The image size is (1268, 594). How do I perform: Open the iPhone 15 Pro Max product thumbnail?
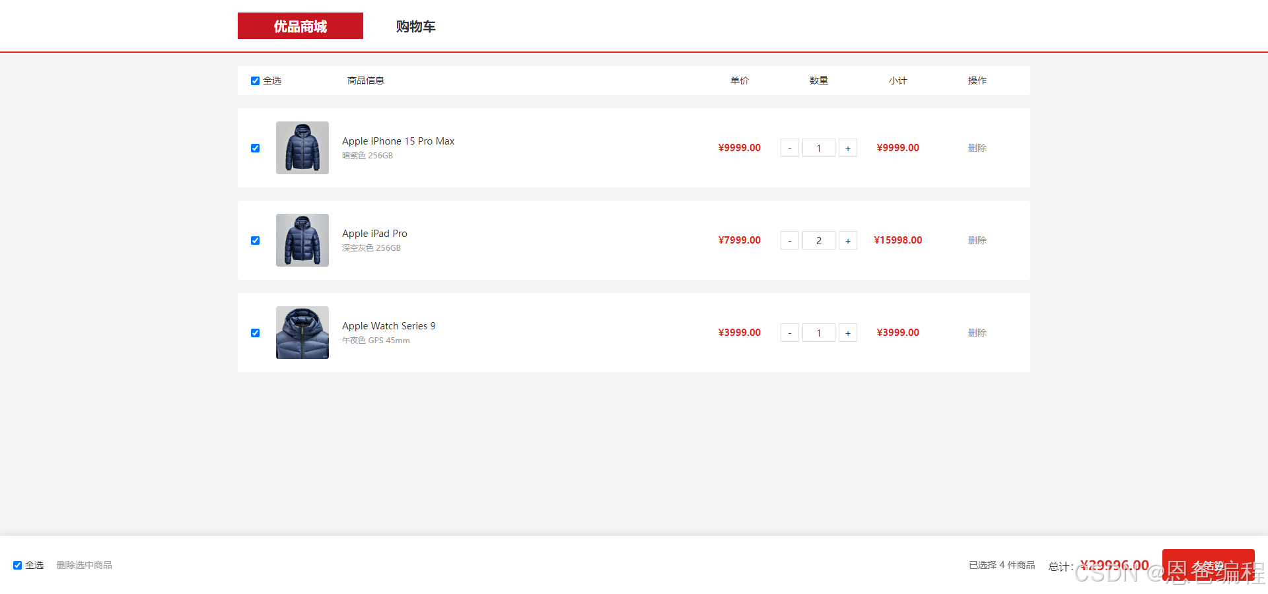[x=302, y=148]
